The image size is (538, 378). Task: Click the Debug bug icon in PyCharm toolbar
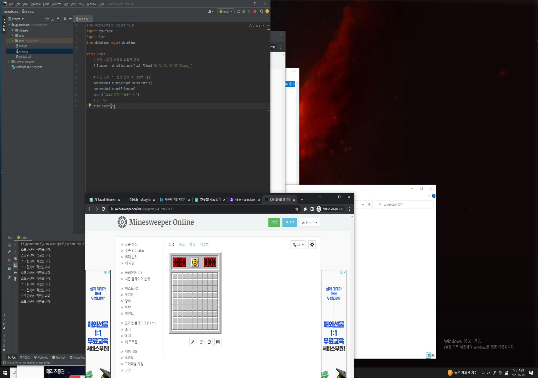click(244, 12)
